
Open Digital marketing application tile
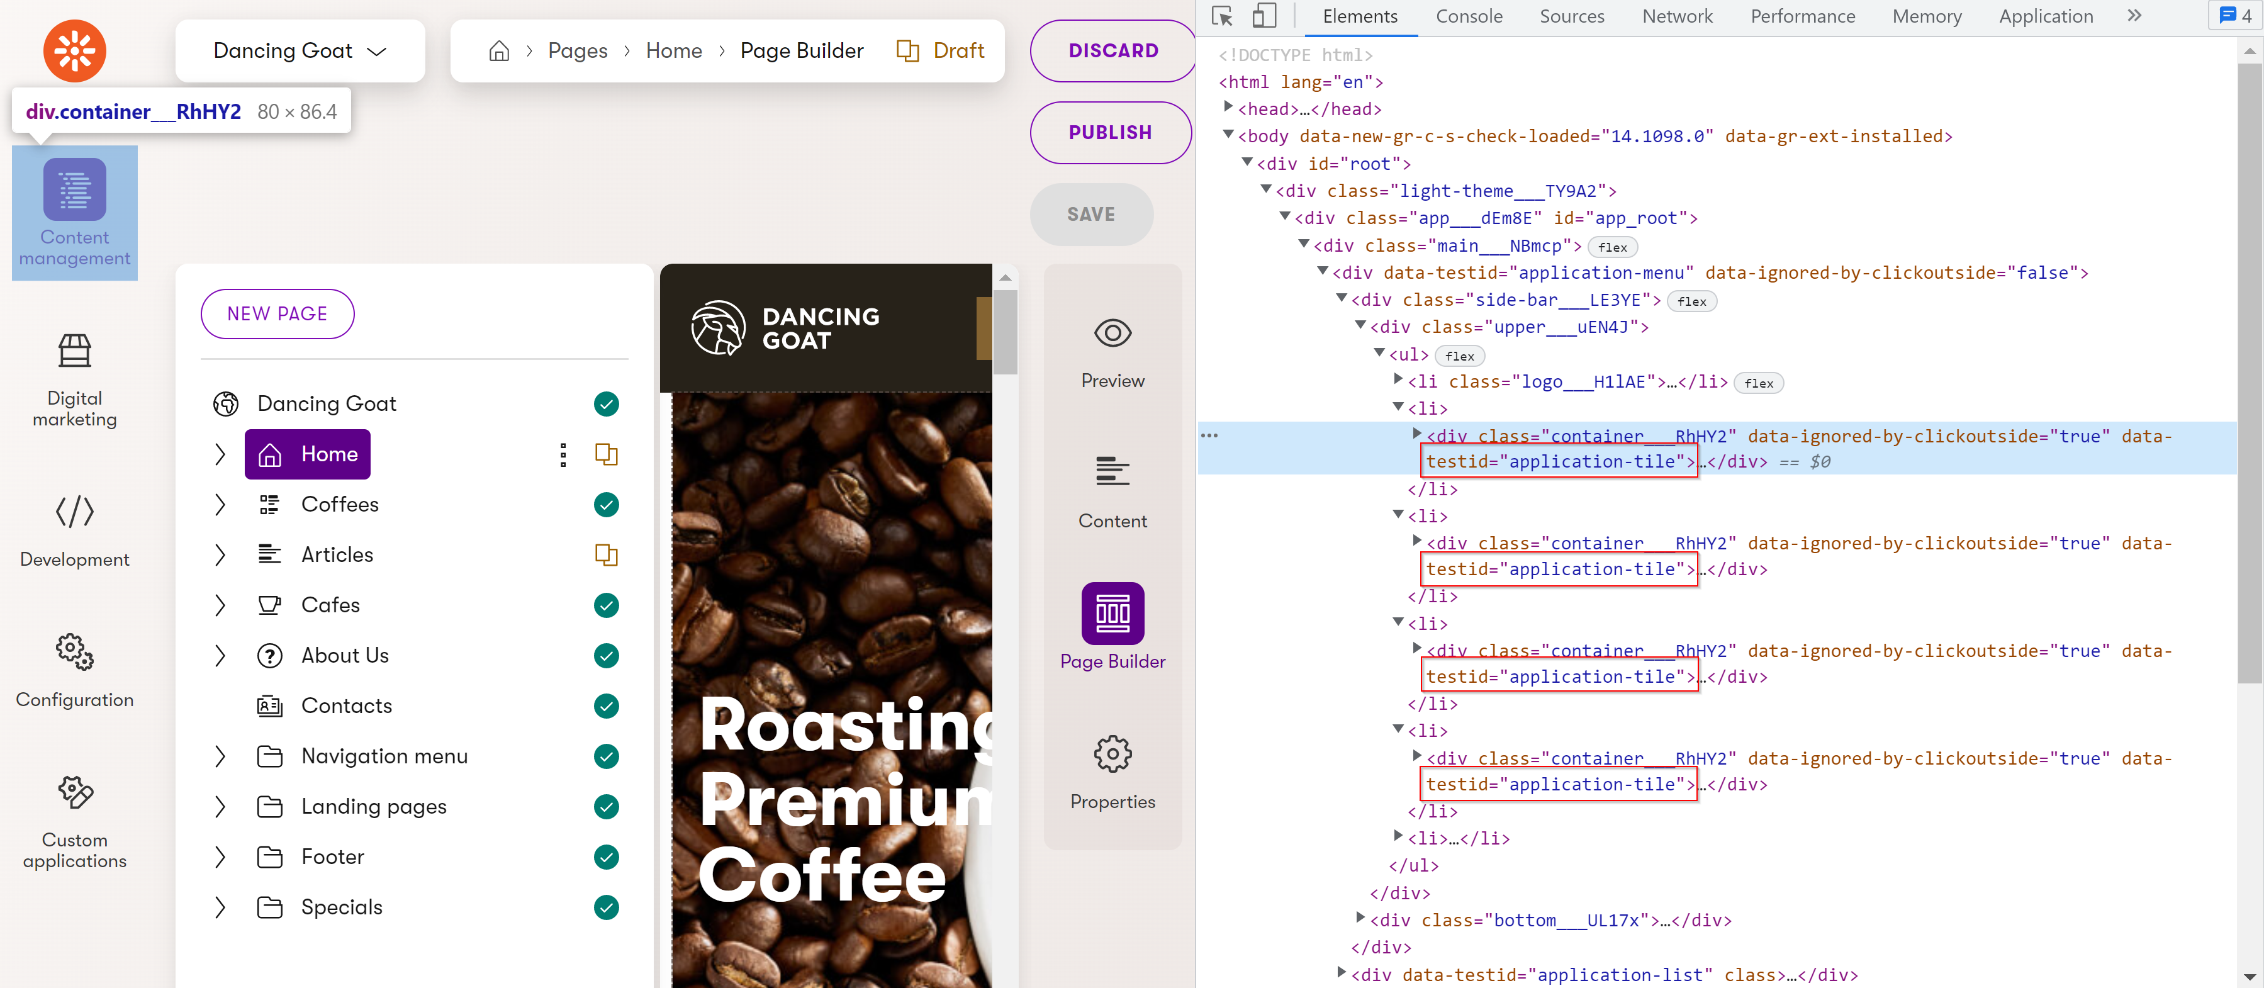(x=75, y=379)
